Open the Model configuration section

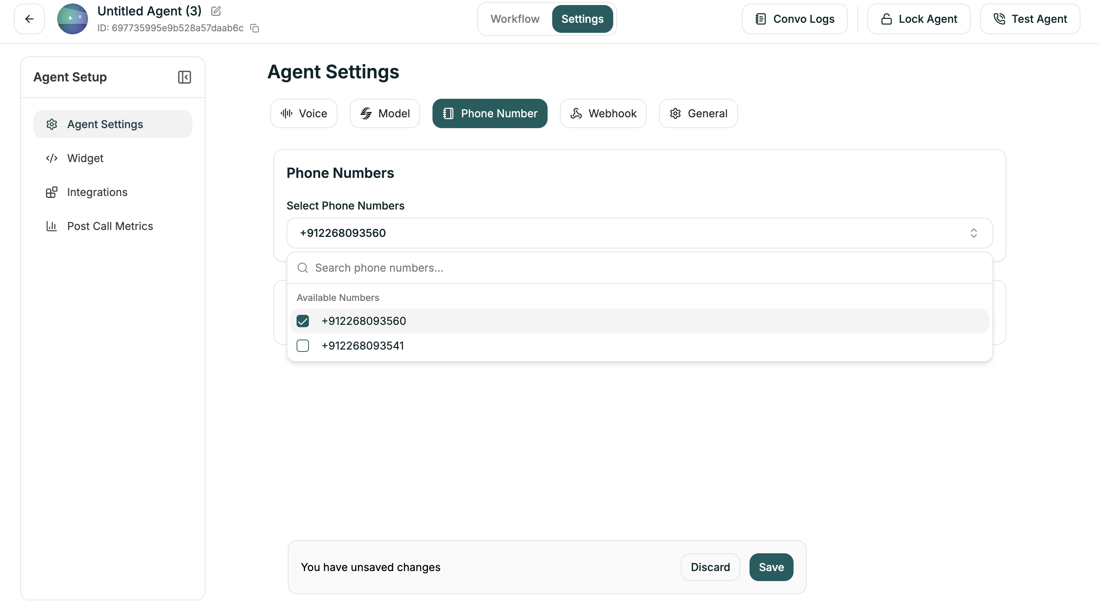[x=384, y=113]
